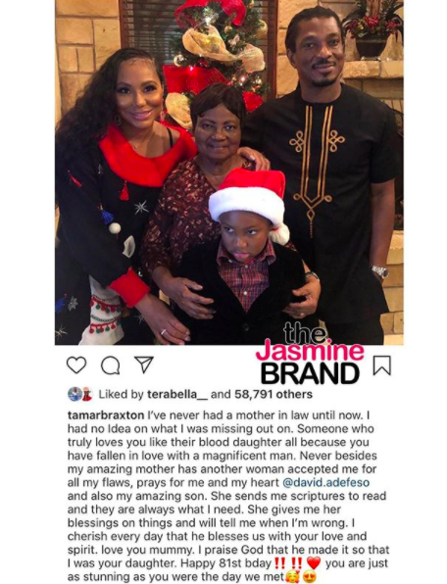The width and height of the screenshot is (447, 584).
Task: Tap the heart like icon
Action: 76,365
